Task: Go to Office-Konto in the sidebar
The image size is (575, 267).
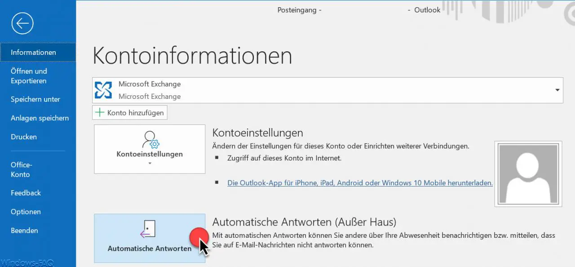Action: pos(38,169)
